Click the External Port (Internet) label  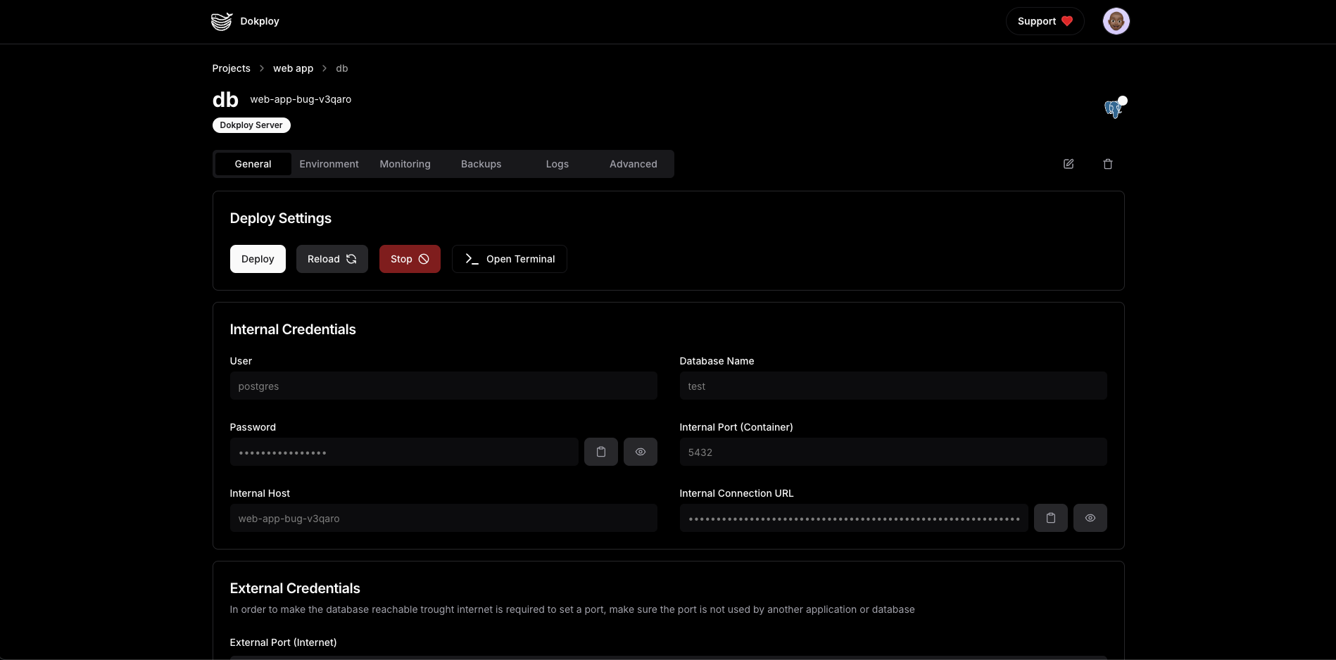(x=283, y=642)
